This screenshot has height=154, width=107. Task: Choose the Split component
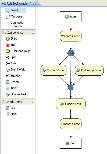(x=11, y=57)
